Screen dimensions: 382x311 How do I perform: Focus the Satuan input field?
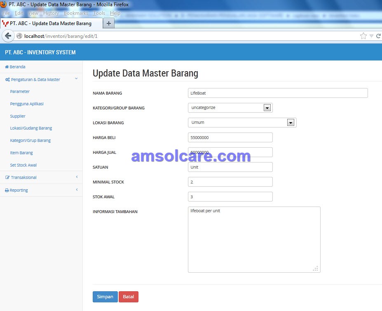[230, 167]
